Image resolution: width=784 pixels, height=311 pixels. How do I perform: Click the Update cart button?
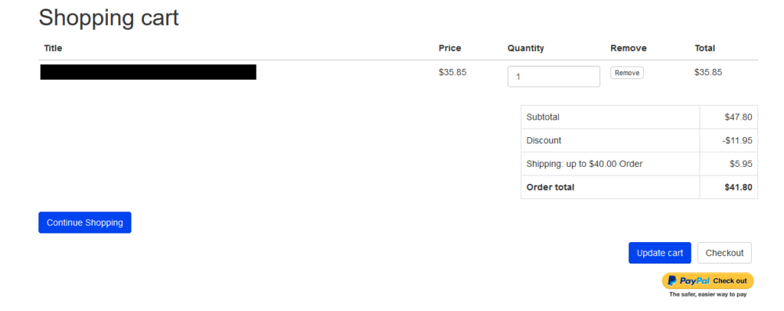[x=659, y=253]
